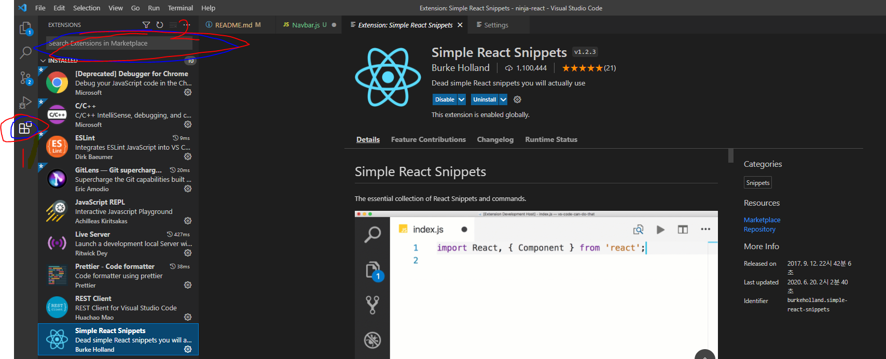Open manage gear for JavaScript REPL
Viewport: 886px width, 359px height.
pos(188,221)
